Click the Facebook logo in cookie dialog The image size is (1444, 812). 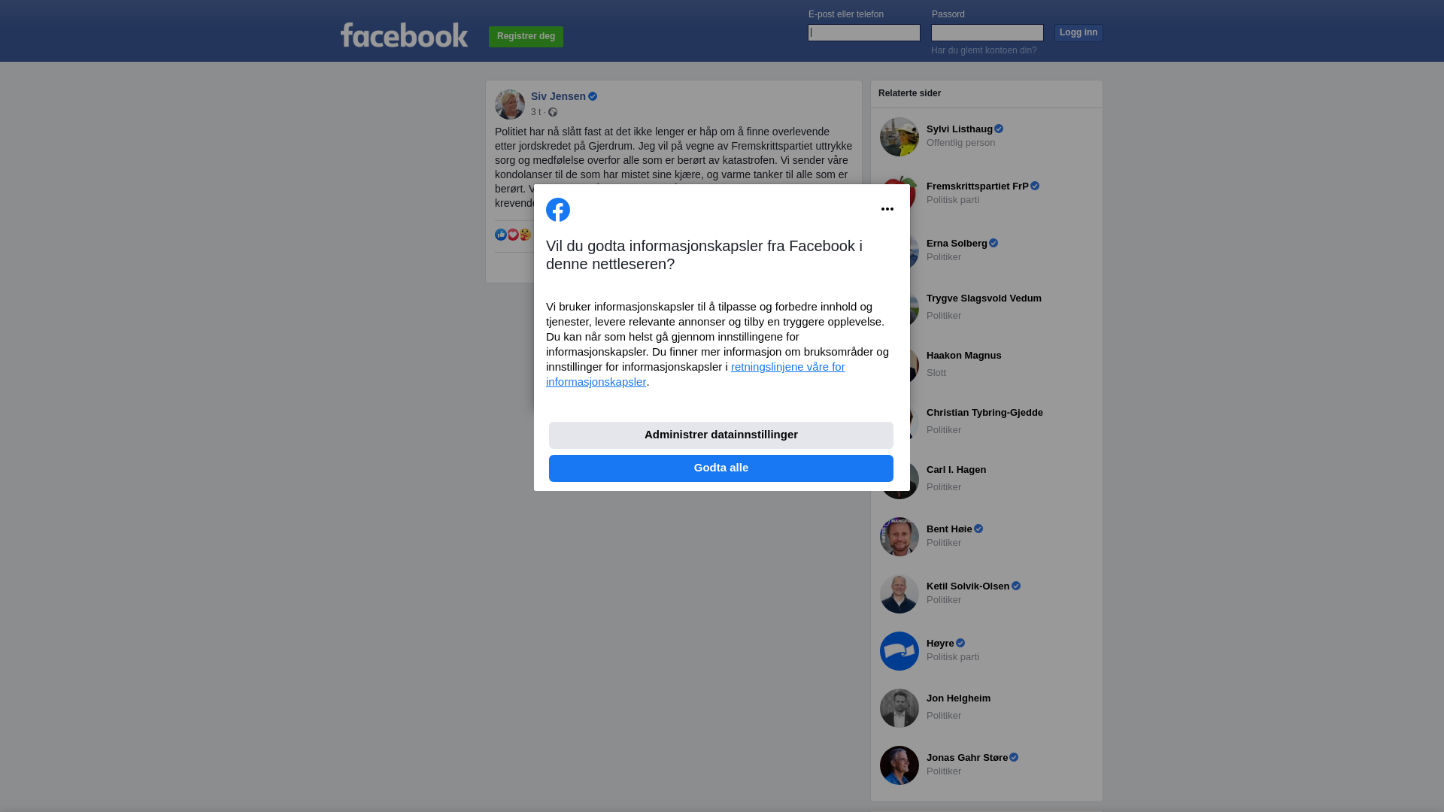[x=558, y=210]
